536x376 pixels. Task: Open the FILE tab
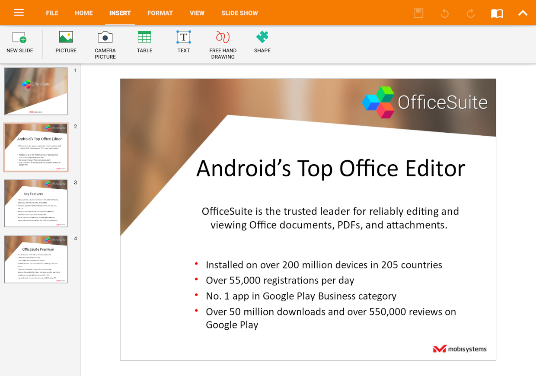[52, 13]
